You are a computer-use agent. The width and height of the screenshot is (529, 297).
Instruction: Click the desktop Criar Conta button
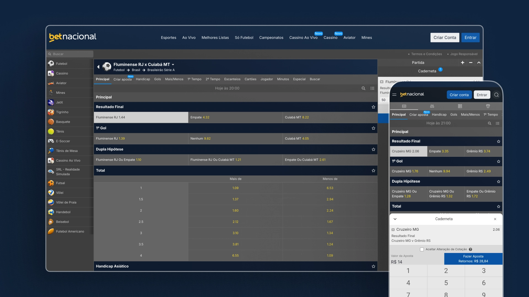[x=444, y=38]
